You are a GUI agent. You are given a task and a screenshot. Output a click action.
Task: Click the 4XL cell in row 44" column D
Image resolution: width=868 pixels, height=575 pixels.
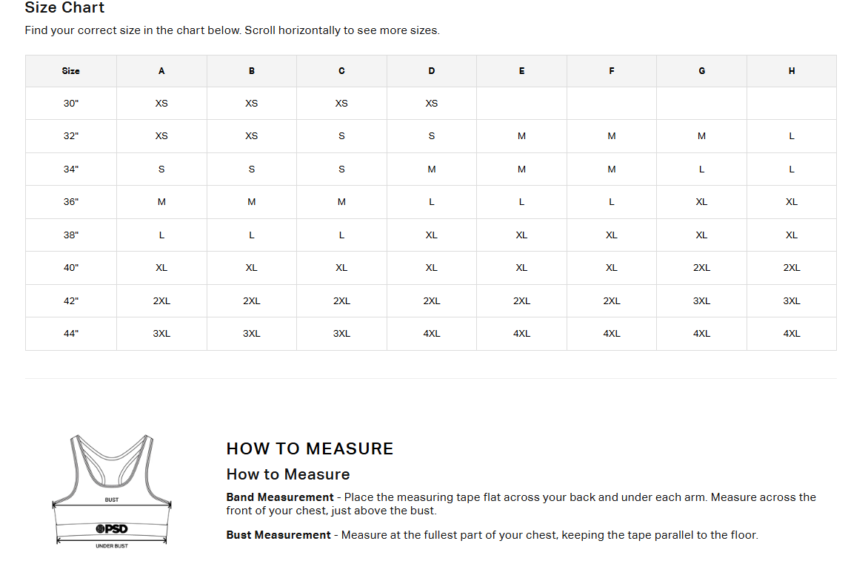click(x=432, y=334)
